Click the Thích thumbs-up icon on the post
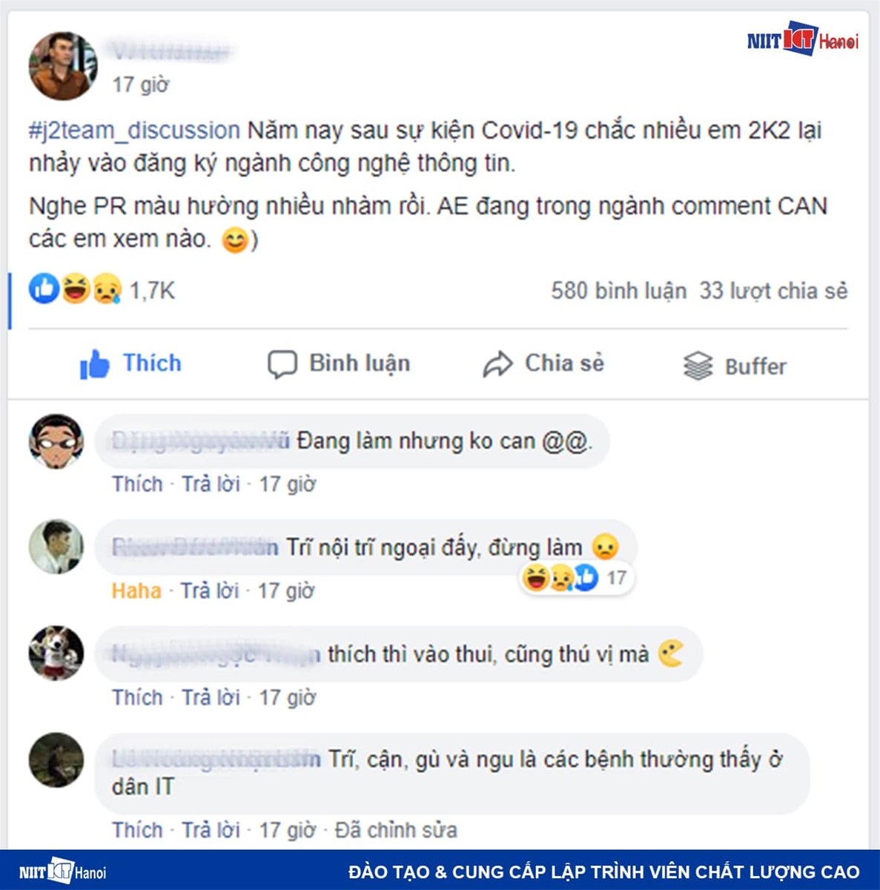 95,364
